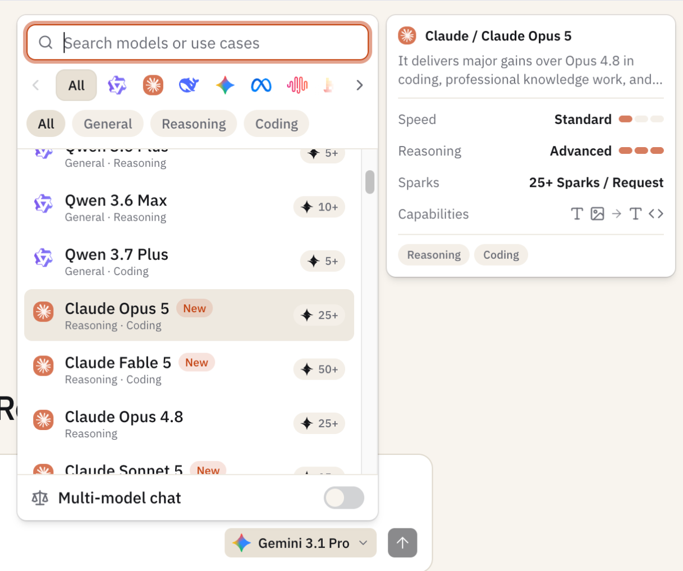
Task: Click the Claude logo beside Claude Opus 5 row
Action: click(x=43, y=312)
